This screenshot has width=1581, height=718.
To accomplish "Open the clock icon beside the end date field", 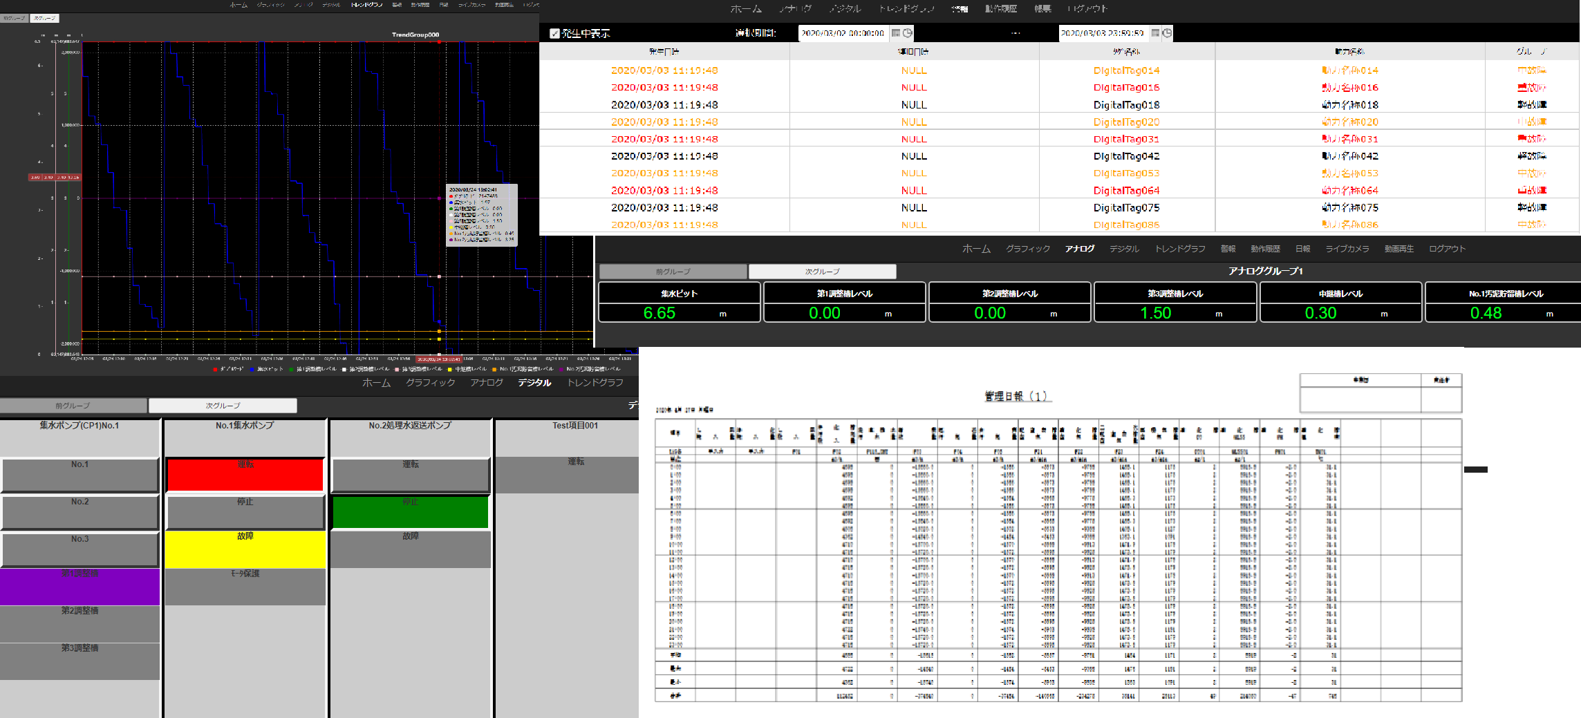I will 1167,32.
